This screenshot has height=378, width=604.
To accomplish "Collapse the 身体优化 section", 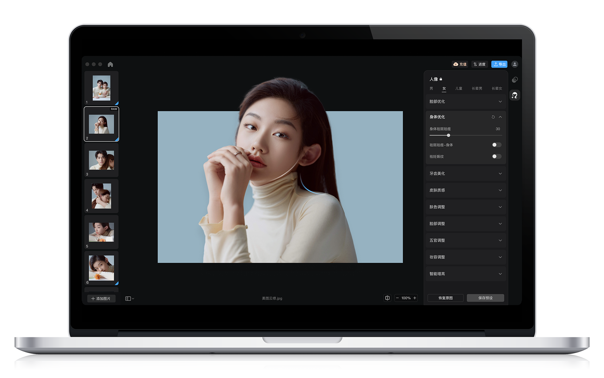I will (x=500, y=117).
